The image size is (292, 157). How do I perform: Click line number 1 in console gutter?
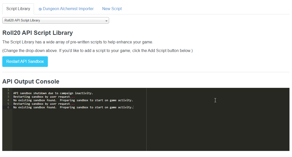tap(8, 90)
